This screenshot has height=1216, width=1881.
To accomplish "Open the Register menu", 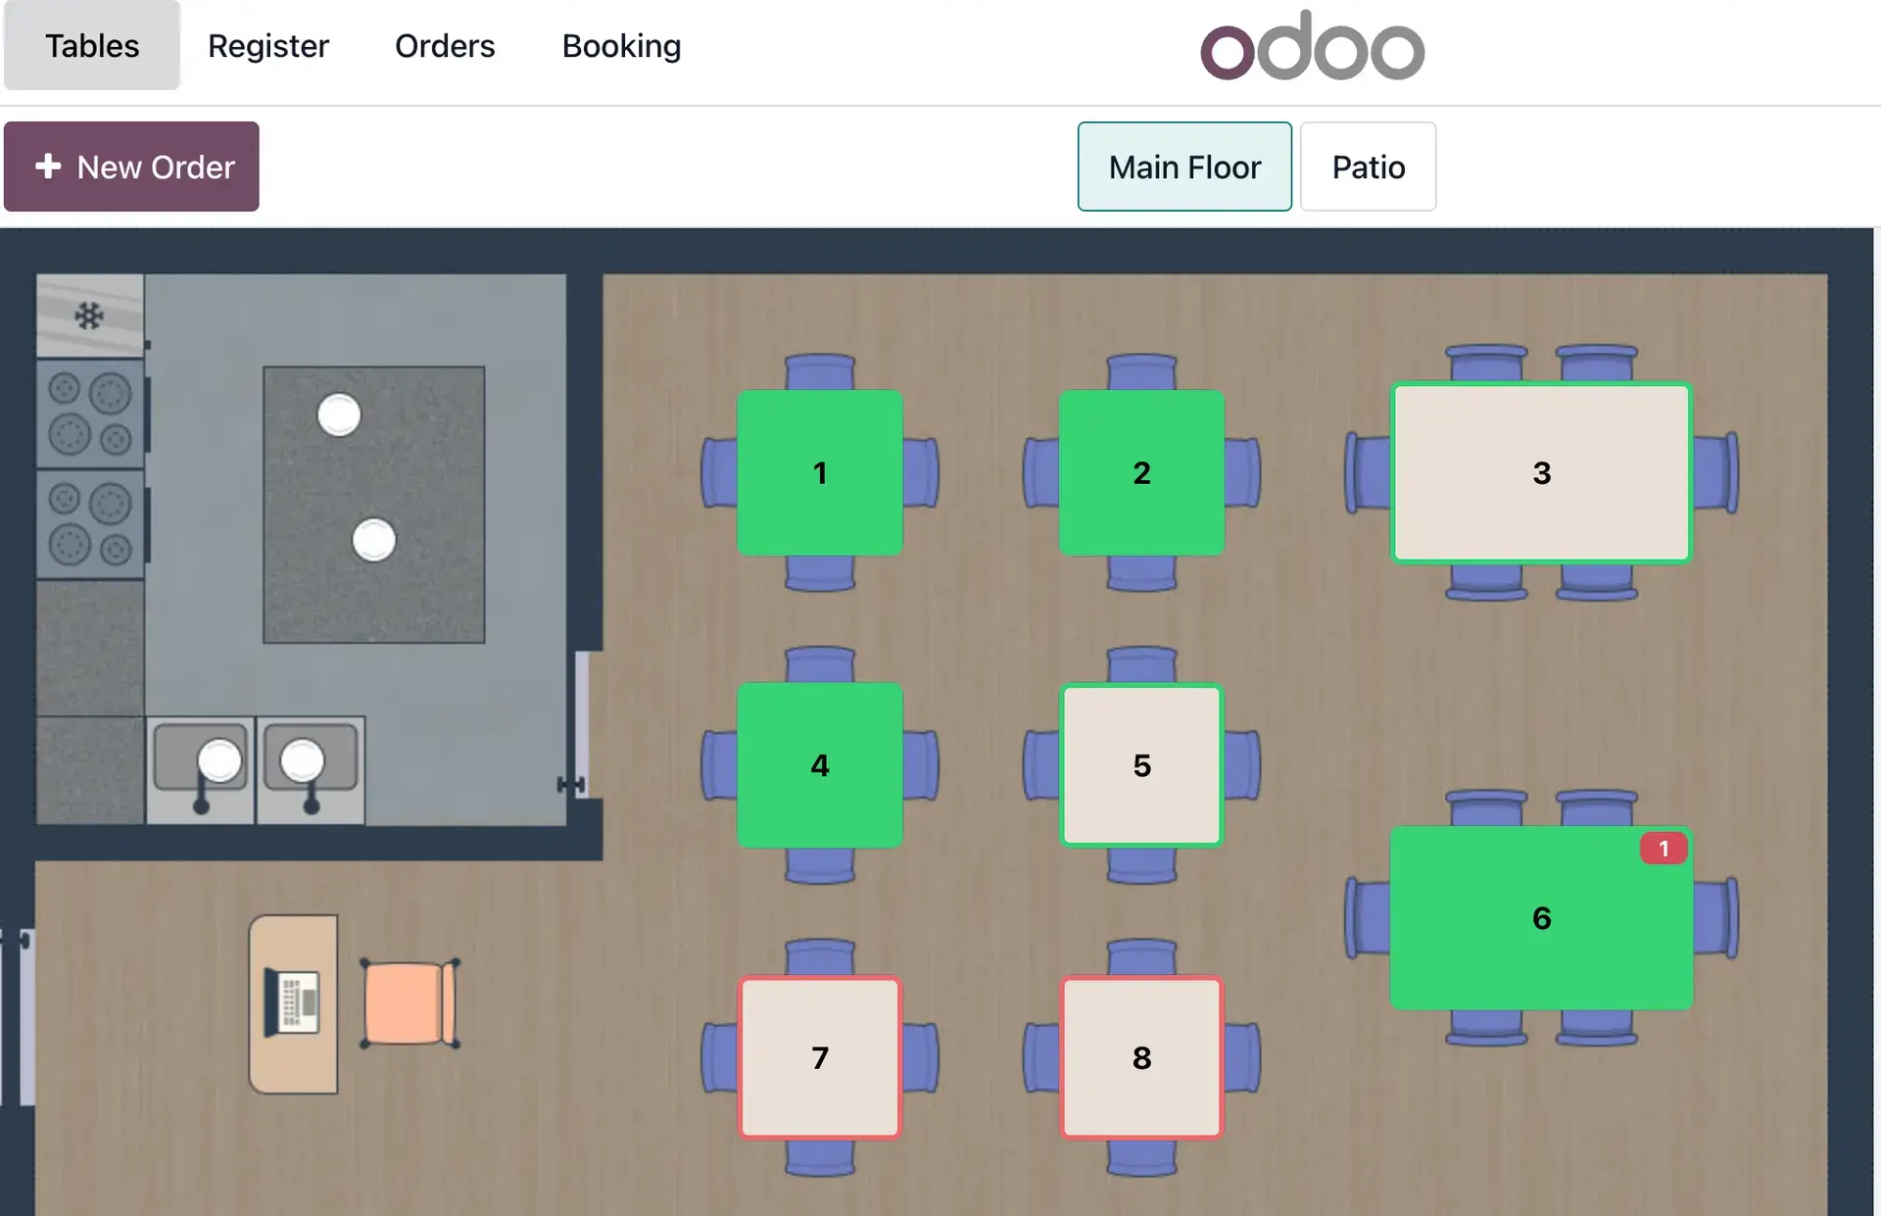I will coord(268,46).
